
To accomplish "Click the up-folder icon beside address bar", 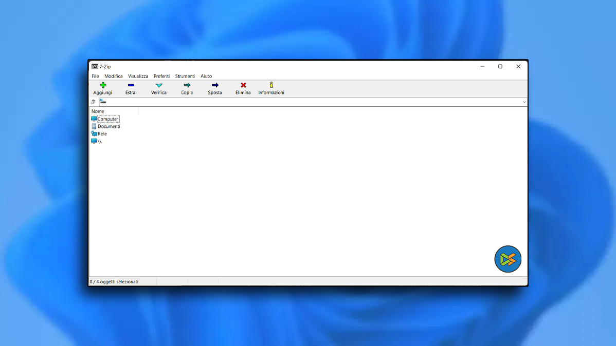I will pyautogui.click(x=93, y=102).
